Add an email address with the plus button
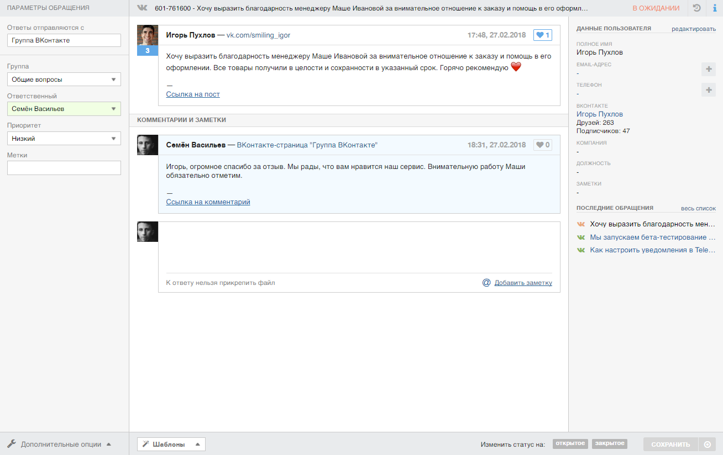723x455 pixels. tap(709, 69)
